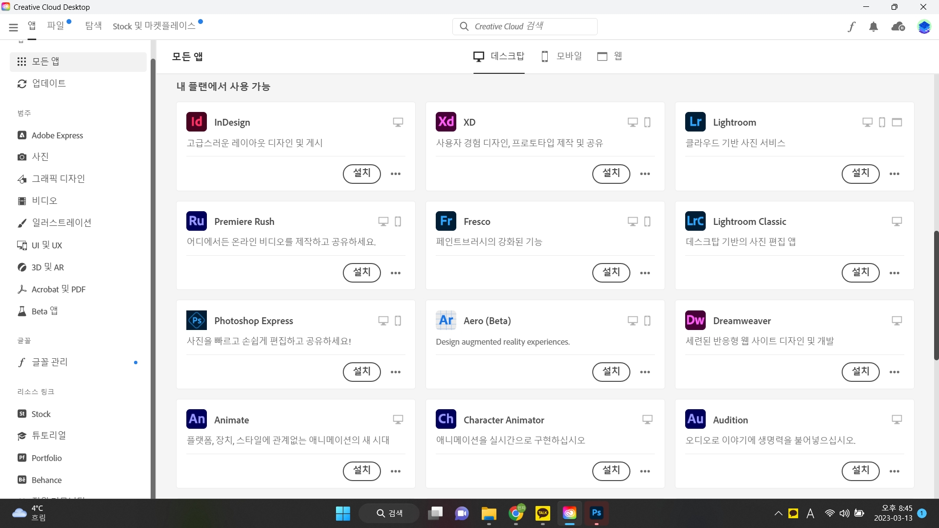The image size is (939, 528).
Task: Install Animate with 설치 button
Action: point(362,471)
